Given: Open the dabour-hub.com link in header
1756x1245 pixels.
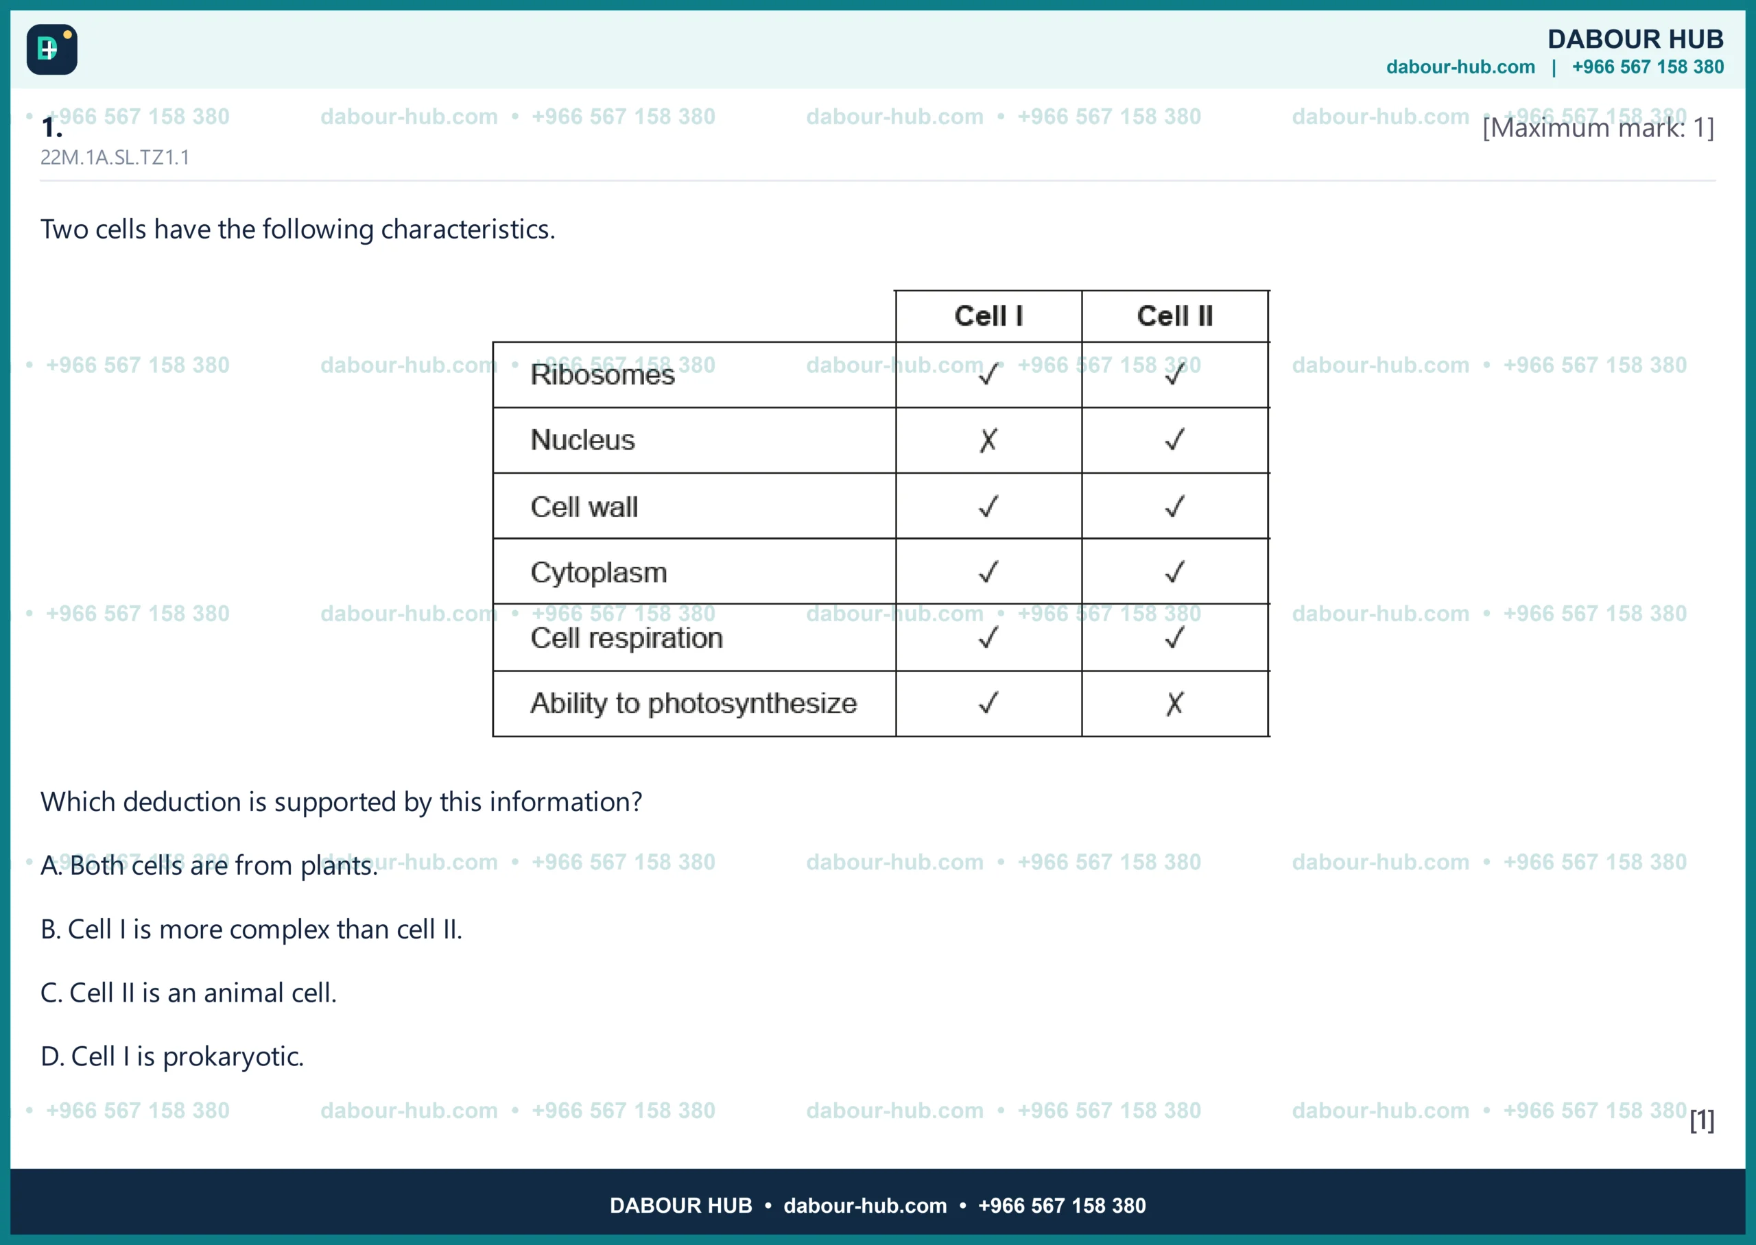Looking at the screenshot, I should pos(1460,67).
